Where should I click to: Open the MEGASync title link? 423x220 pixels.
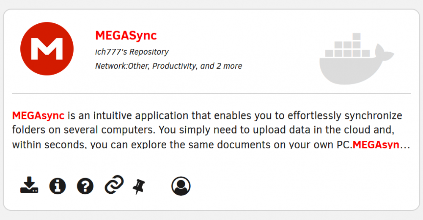click(126, 36)
